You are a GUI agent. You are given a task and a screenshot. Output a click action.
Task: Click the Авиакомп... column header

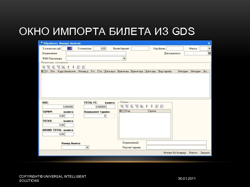pyautogui.click(x=71, y=71)
